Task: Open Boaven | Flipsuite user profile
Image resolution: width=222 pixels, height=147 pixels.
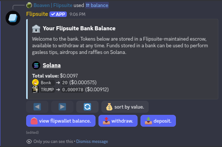Action: coord(53,5)
